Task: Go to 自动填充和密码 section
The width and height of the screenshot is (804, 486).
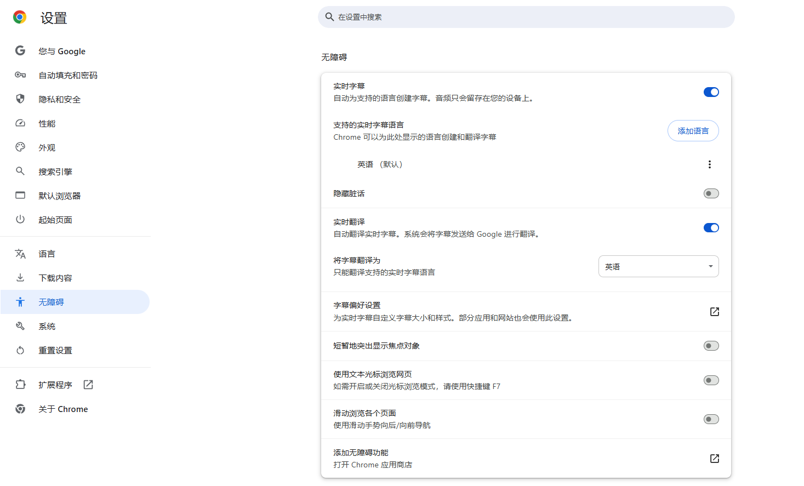Action: (x=75, y=75)
